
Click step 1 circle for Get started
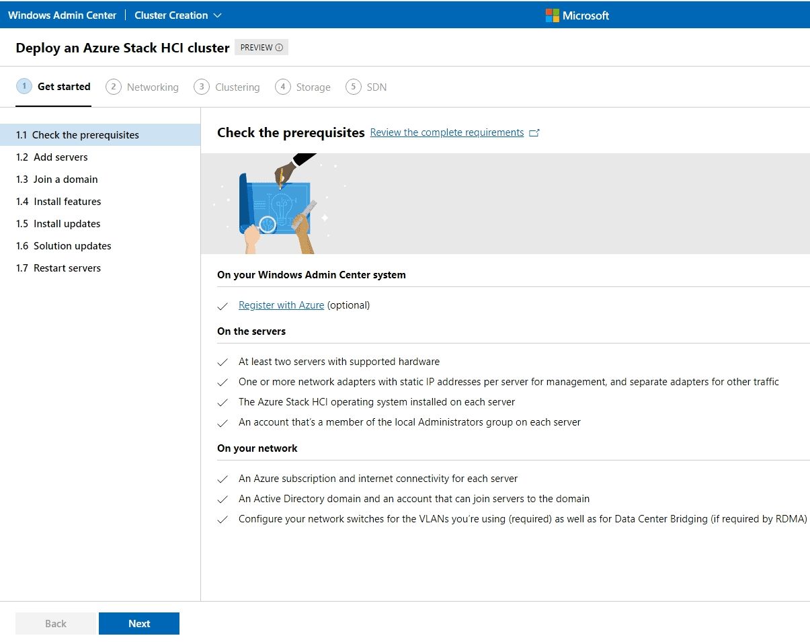[24, 86]
